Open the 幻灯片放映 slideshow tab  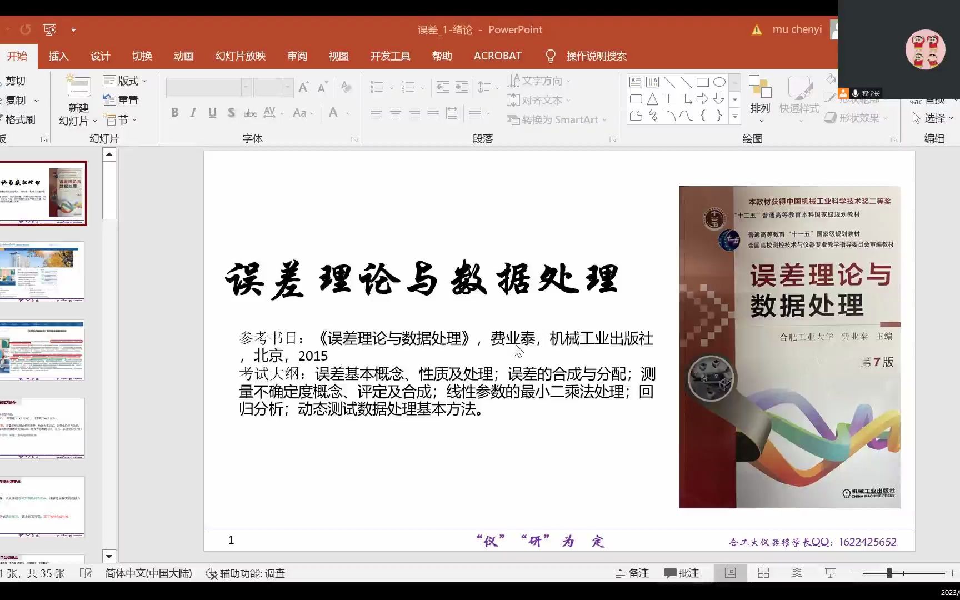pyautogui.click(x=241, y=56)
